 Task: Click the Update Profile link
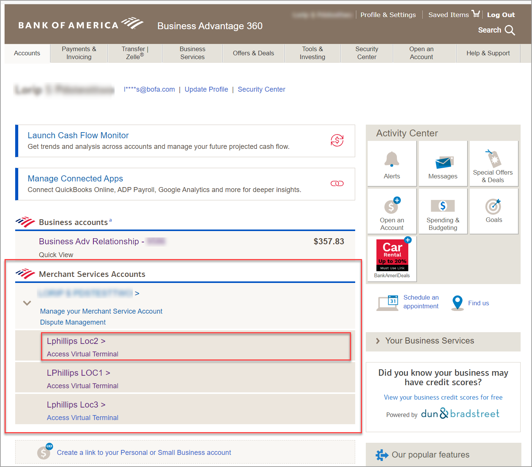coord(206,89)
